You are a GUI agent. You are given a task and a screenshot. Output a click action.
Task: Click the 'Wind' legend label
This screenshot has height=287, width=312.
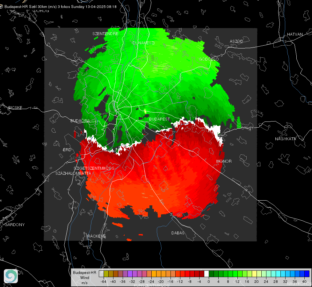pyautogui.click(x=84, y=278)
